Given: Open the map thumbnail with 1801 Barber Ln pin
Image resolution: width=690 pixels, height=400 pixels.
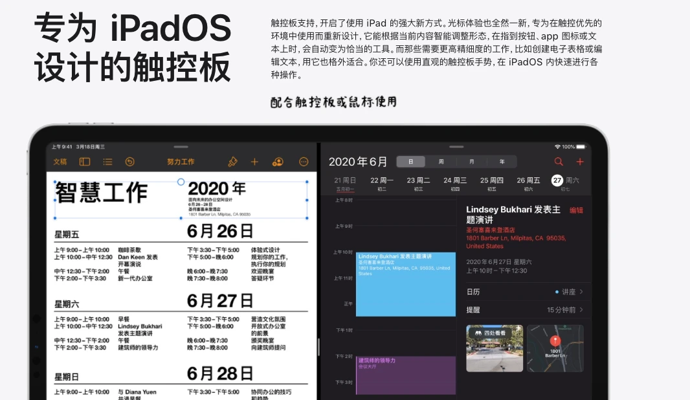Looking at the screenshot, I should tap(555, 348).
